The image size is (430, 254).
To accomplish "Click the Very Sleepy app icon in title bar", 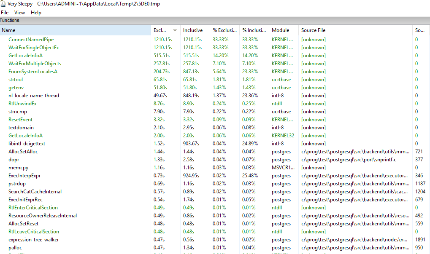I will tap(4, 4).
